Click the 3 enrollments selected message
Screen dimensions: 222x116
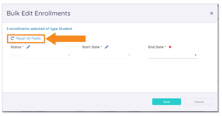(39, 29)
